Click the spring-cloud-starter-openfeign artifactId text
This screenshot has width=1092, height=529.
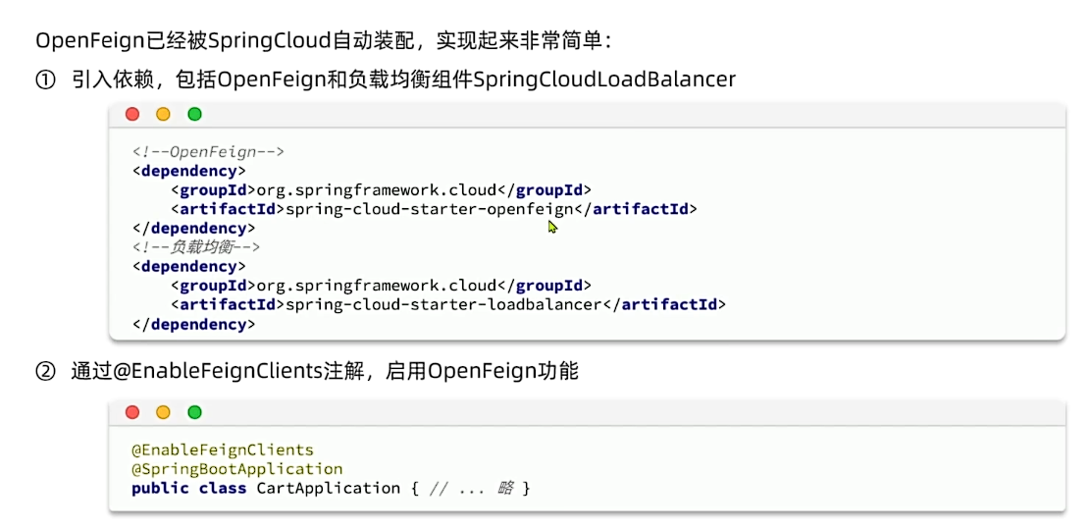coord(428,209)
